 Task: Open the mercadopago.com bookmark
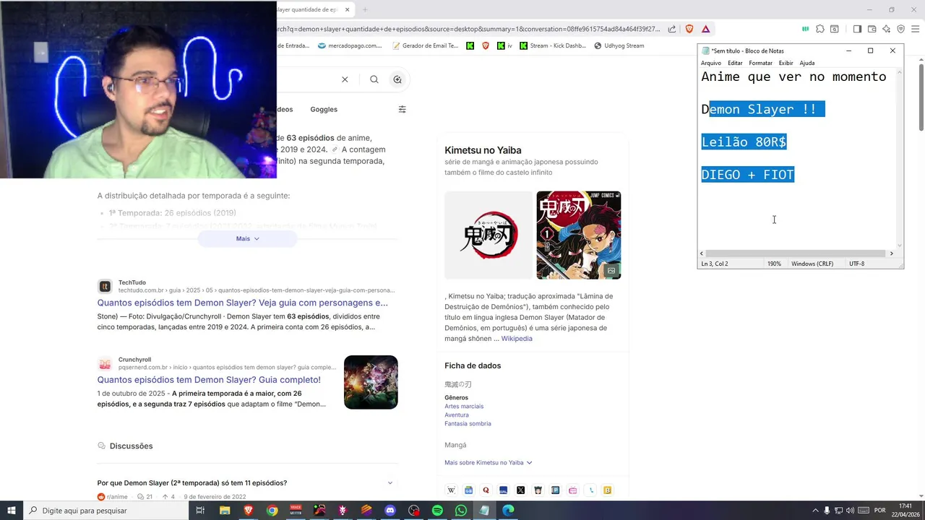click(x=349, y=45)
